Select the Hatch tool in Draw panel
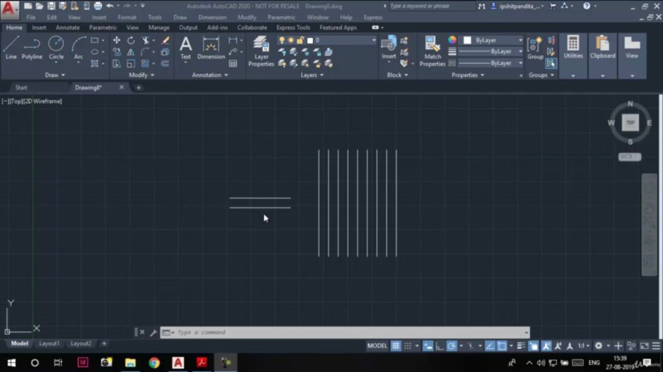This screenshot has width=663, height=372. click(x=95, y=64)
